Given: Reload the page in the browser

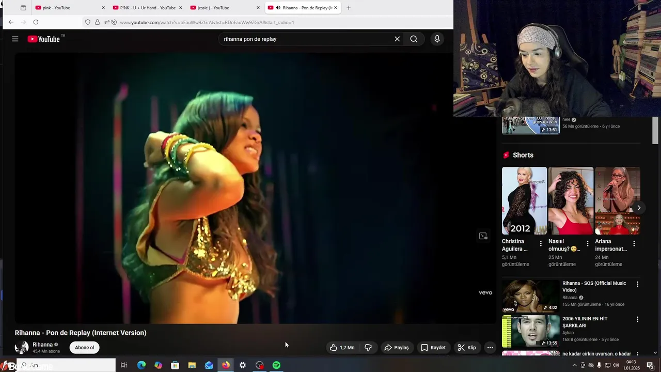Looking at the screenshot, I should pos(36,22).
